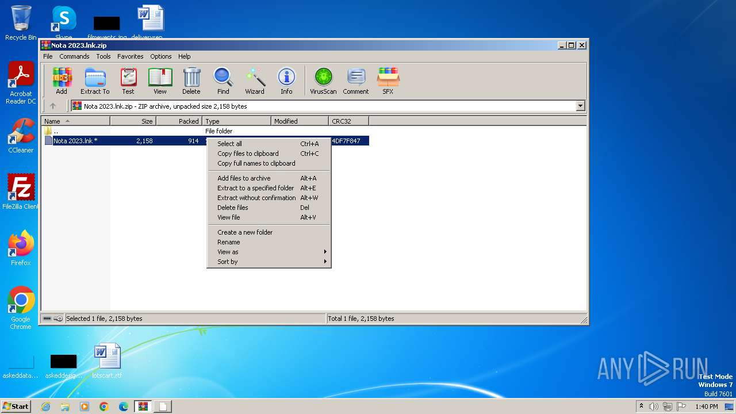Expand the View as submenu
Screen dimensions: 736x414
[x=269, y=252]
